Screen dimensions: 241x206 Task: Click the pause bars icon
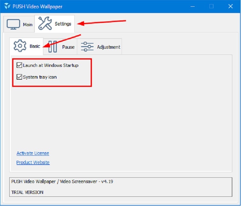pyautogui.click(x=53, y=47)
